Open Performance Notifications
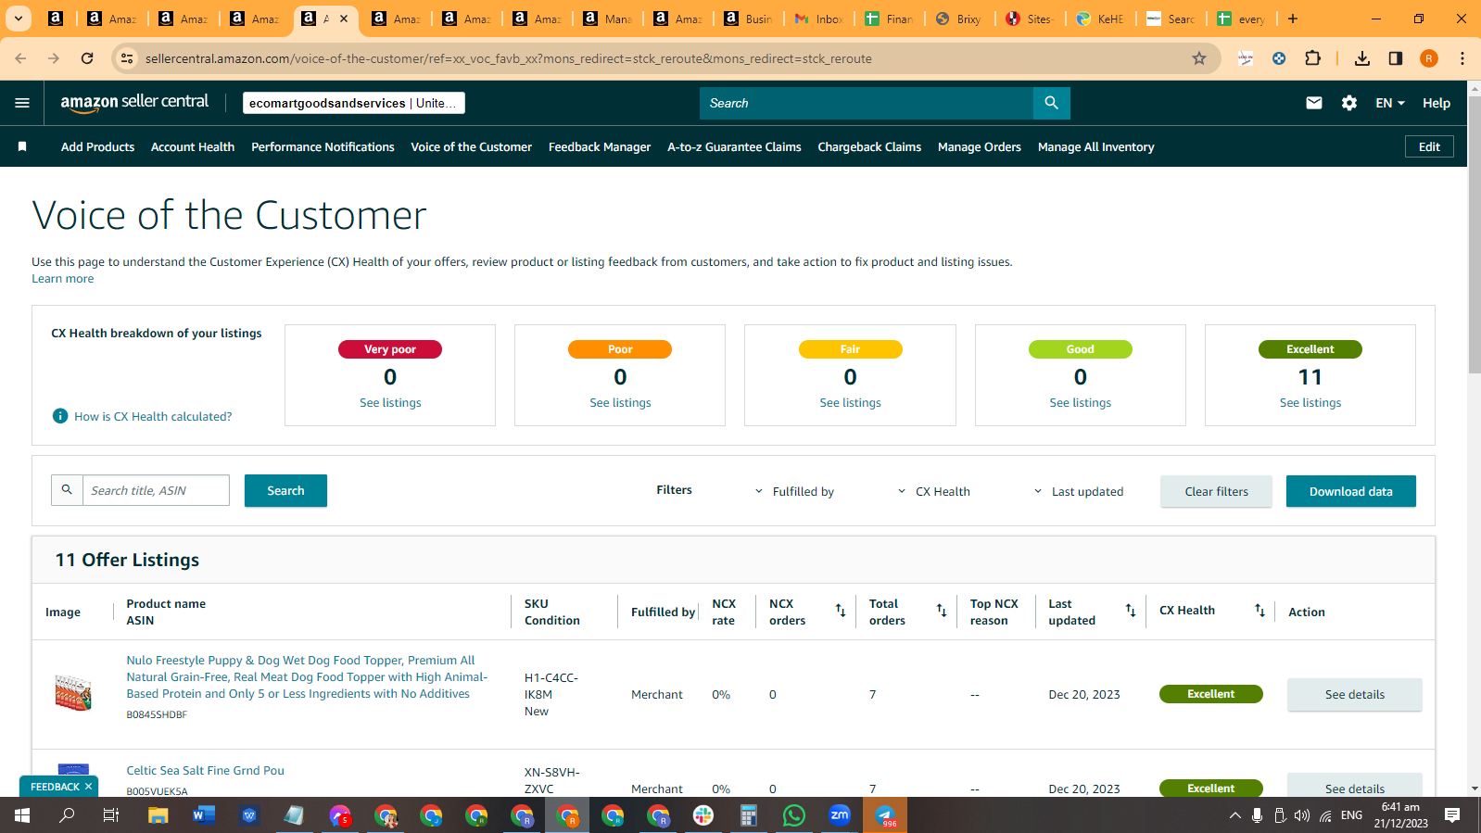The width and height of the screenshot is (1481, 833). (323, 146)
